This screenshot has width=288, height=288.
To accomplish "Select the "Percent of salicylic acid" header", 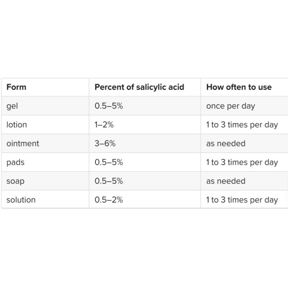I will pyautogui.click(x=139, y=87).
